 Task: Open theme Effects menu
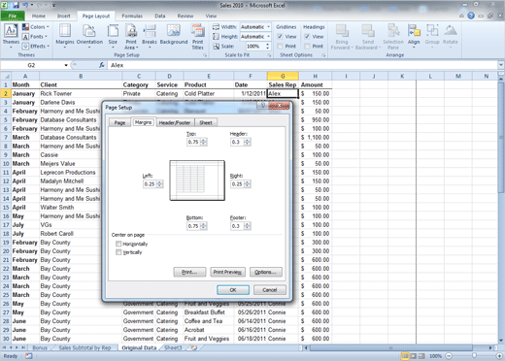click(x=36, y=47)
